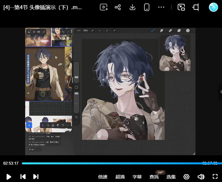This screenshot has width=222, height=182.
Task: Click the lock icon in reference app toolbar
Action: tap(43, 32)
